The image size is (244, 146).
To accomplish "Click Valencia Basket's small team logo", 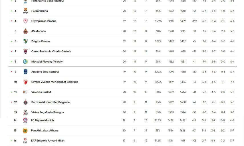I will click(25, 92).
